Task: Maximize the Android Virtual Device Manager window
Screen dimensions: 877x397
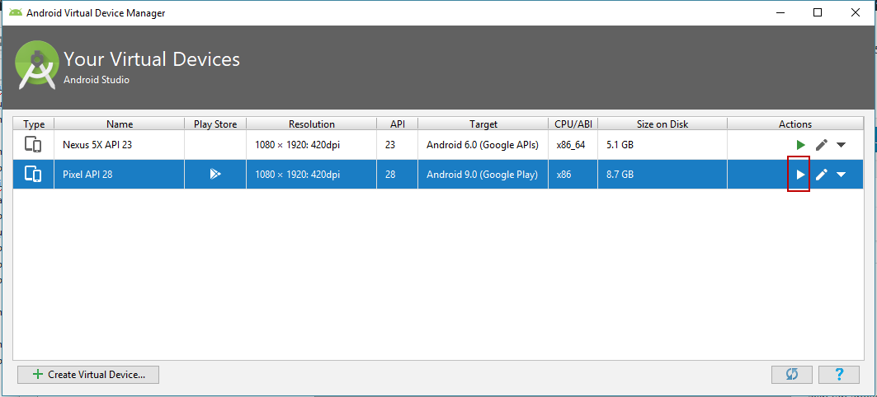Action: pyautogui.click(x=818, y=12)
